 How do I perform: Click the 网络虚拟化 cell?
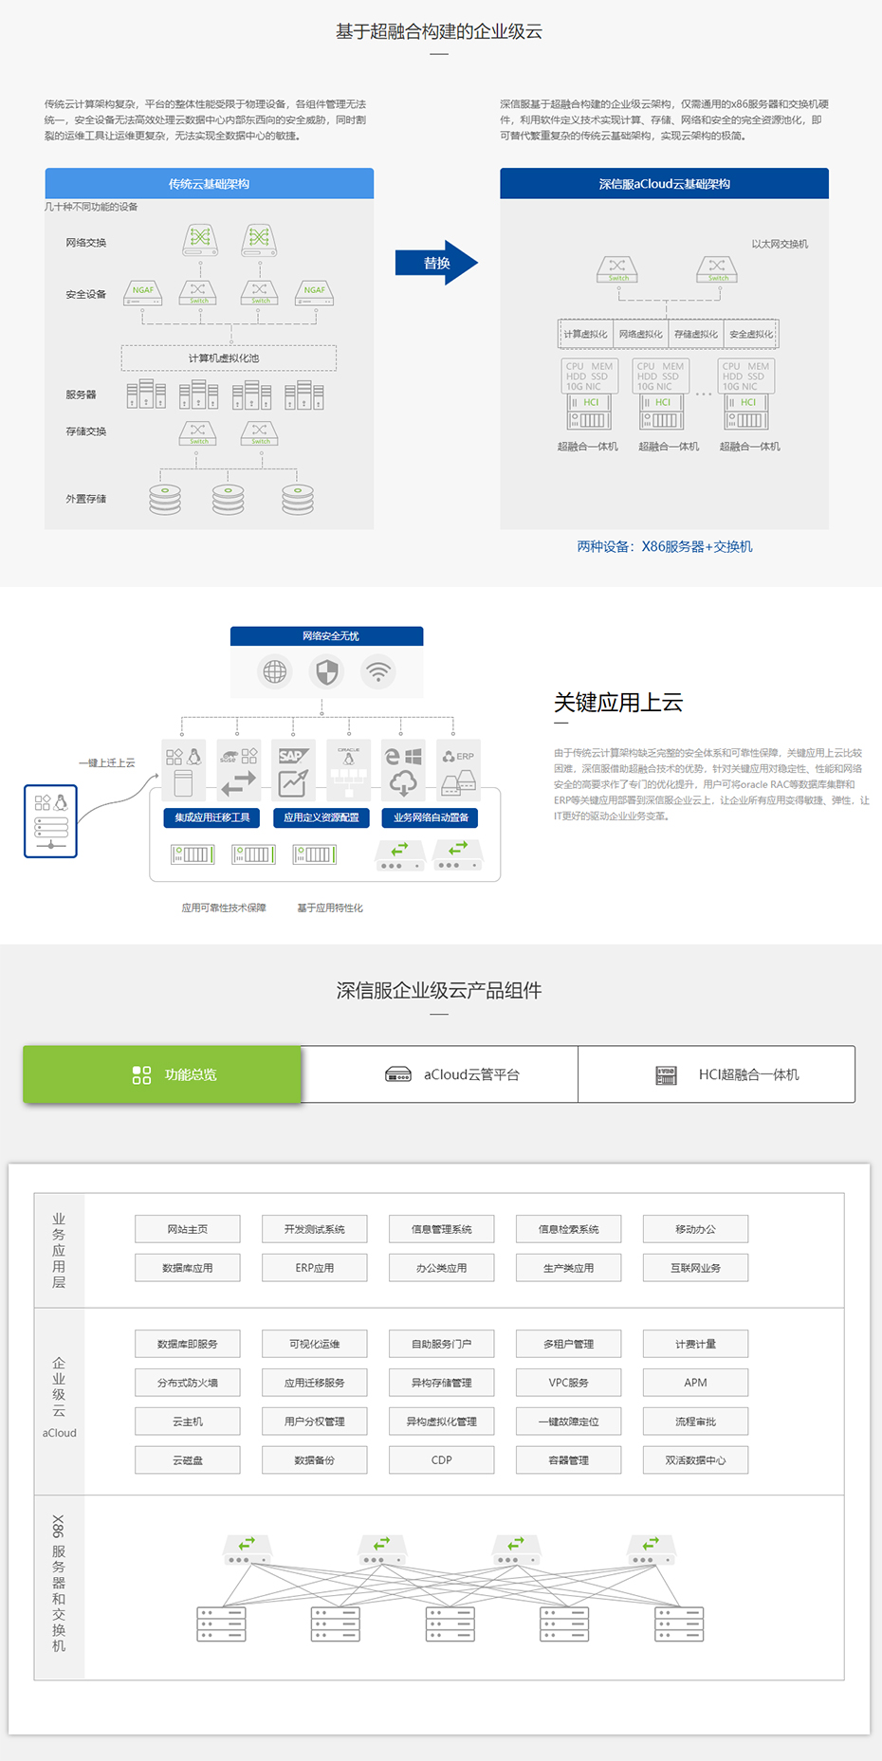tap(641, 334)
